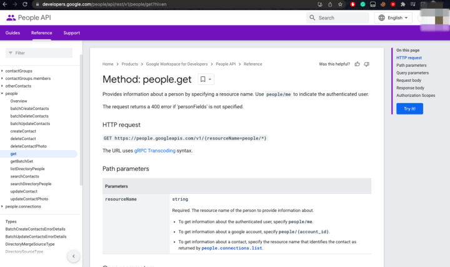The height and width of the screenshot is (267, 450).
Task: Expand the contactGroups.members tree item
Action: 2,78
